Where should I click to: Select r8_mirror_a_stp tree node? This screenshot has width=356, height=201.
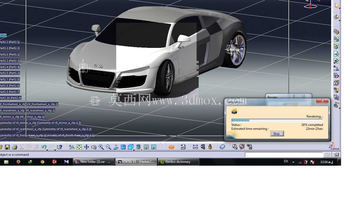click(x=22, y=117)
